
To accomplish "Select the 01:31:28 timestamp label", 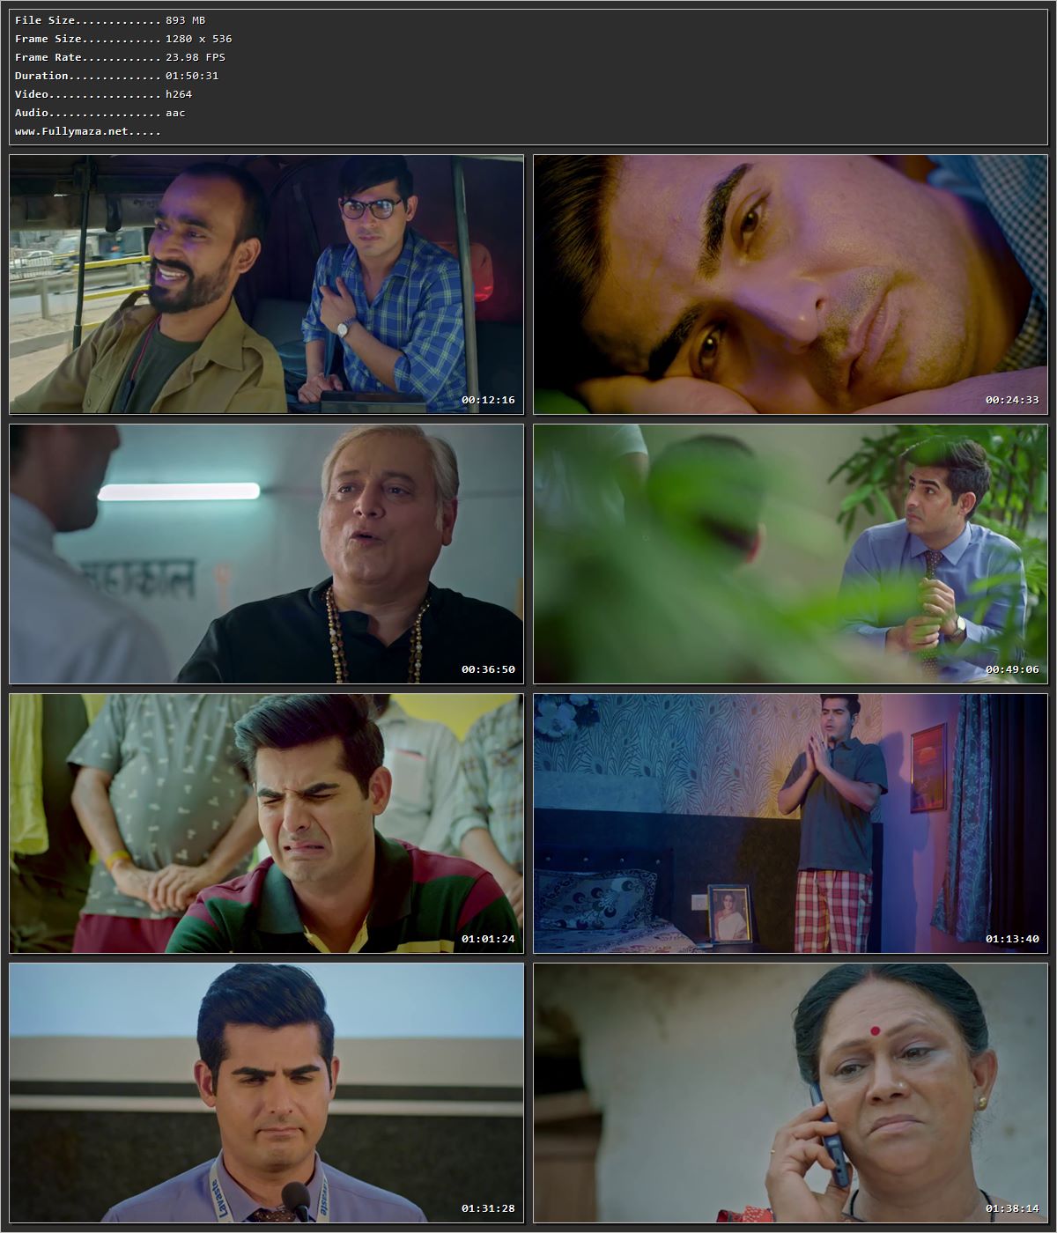I will [x=488, y=1208].
